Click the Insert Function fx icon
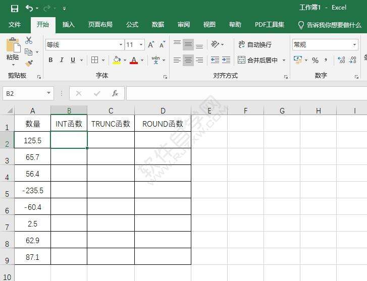Image resolution: width=367 pixels, height=281 pixels. 115,93
